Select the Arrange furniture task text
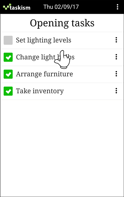This screenshot has width=124, height=197. pyautogui.click(x=44, y=74)
